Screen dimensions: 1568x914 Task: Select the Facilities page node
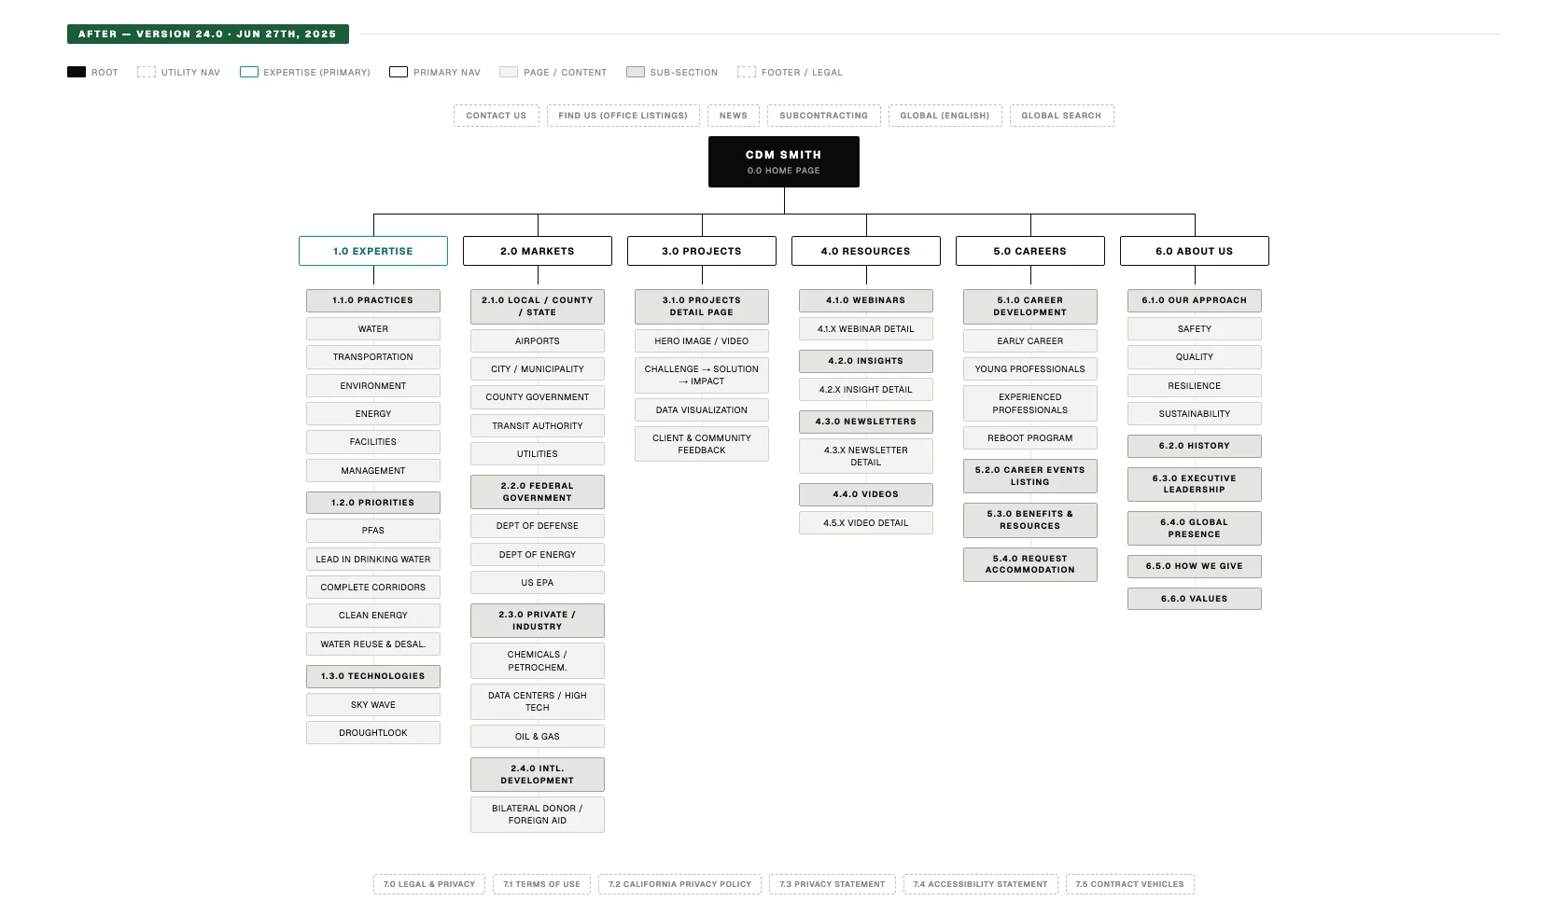(373, 442)
